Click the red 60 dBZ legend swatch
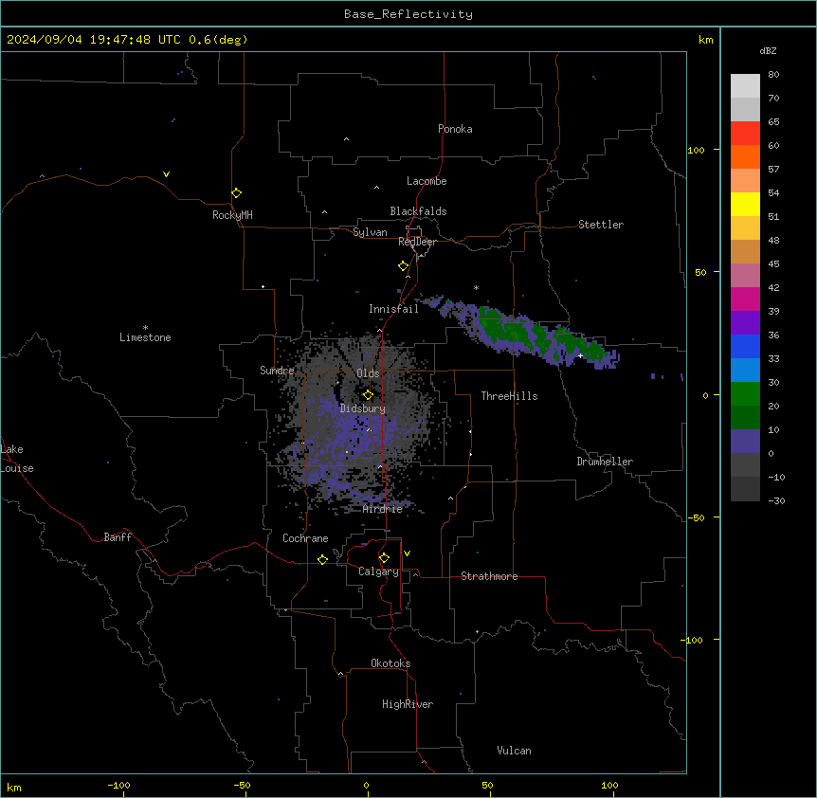This screenshot has width=817, height=798. coord(745,133)
